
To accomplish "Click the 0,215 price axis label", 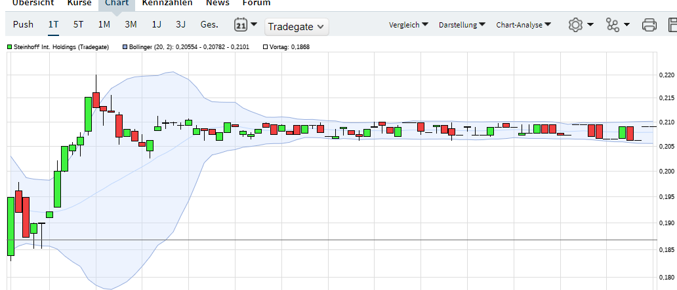I will (x=668, y=99).
